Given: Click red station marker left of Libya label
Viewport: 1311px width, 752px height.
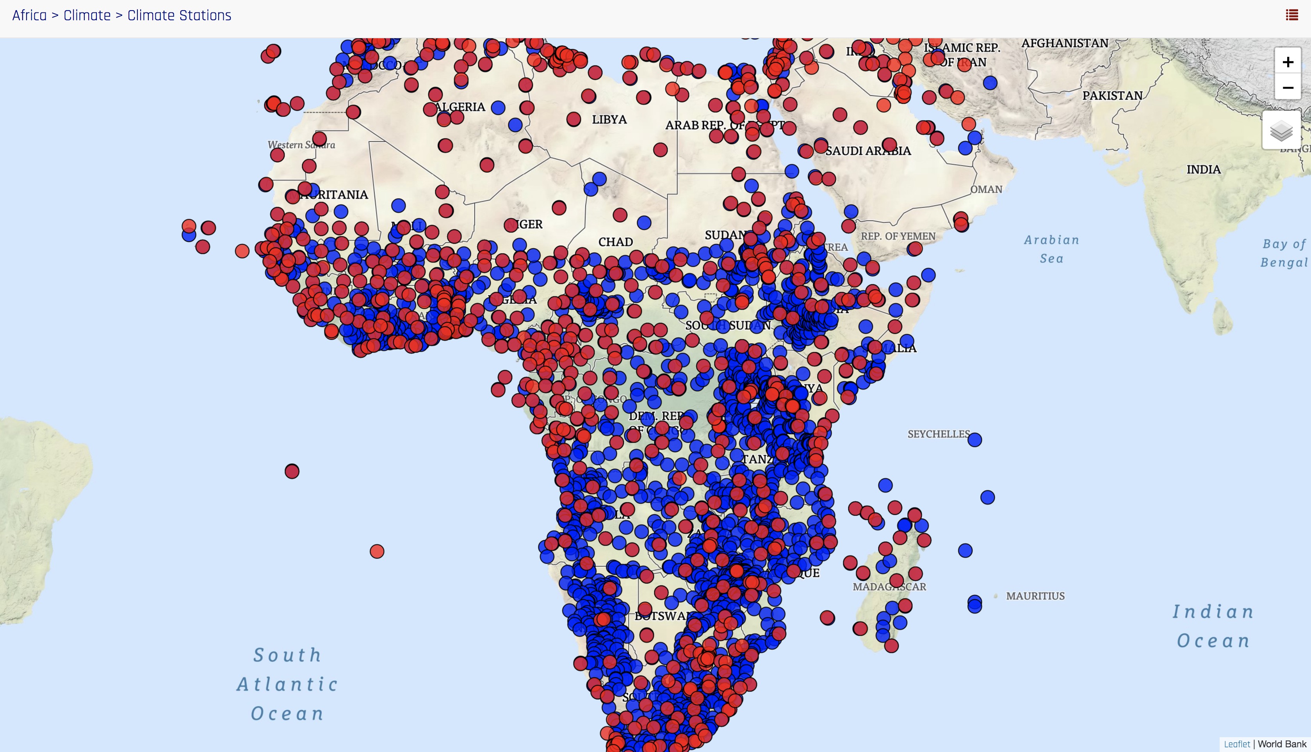Looking at the screenshot, I should [x=573, y=119].
